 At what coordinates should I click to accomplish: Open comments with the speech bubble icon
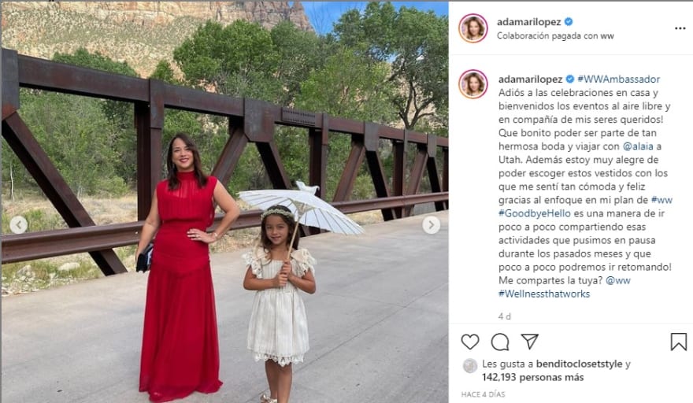500,342
